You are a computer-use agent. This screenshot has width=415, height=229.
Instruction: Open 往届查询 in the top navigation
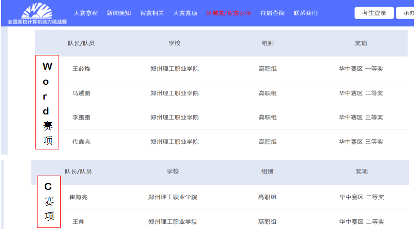[x=272, y=13]
